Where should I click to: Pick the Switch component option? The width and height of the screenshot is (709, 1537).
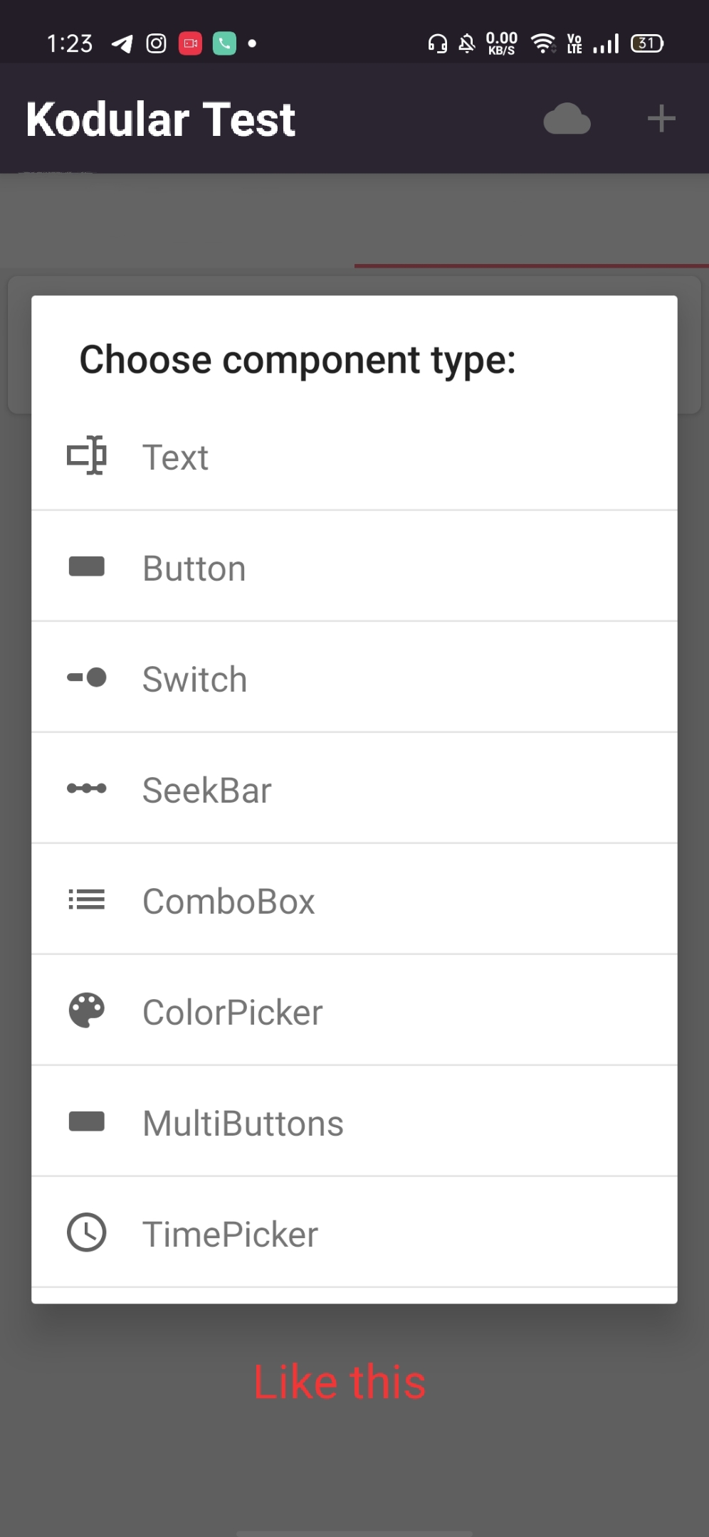click(194, 679)
